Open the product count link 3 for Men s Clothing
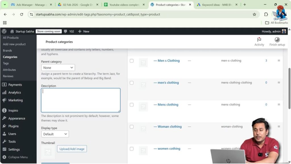Image resolution: width=291 pixels, height=164 pixels. (266, 61)
